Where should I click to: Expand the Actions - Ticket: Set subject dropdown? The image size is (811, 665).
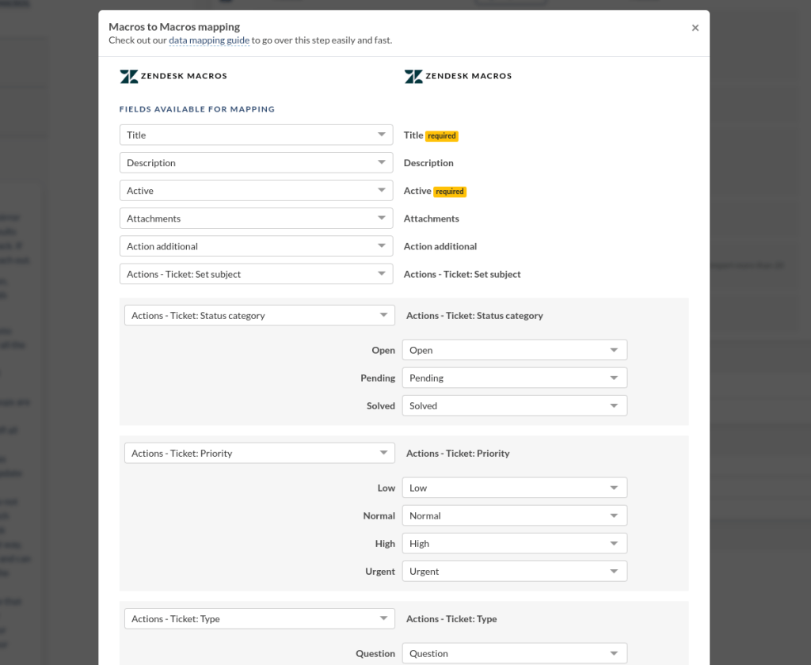coord(256,273)
